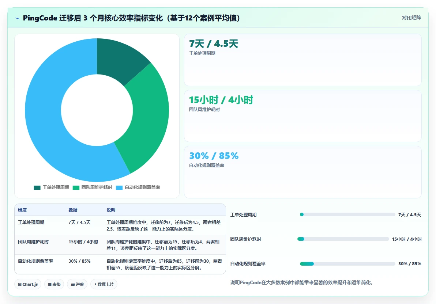Viewport: 436px width, 304px height.
Task: Click the description text mentioning 两者相差55
Action: click(164, 265)
